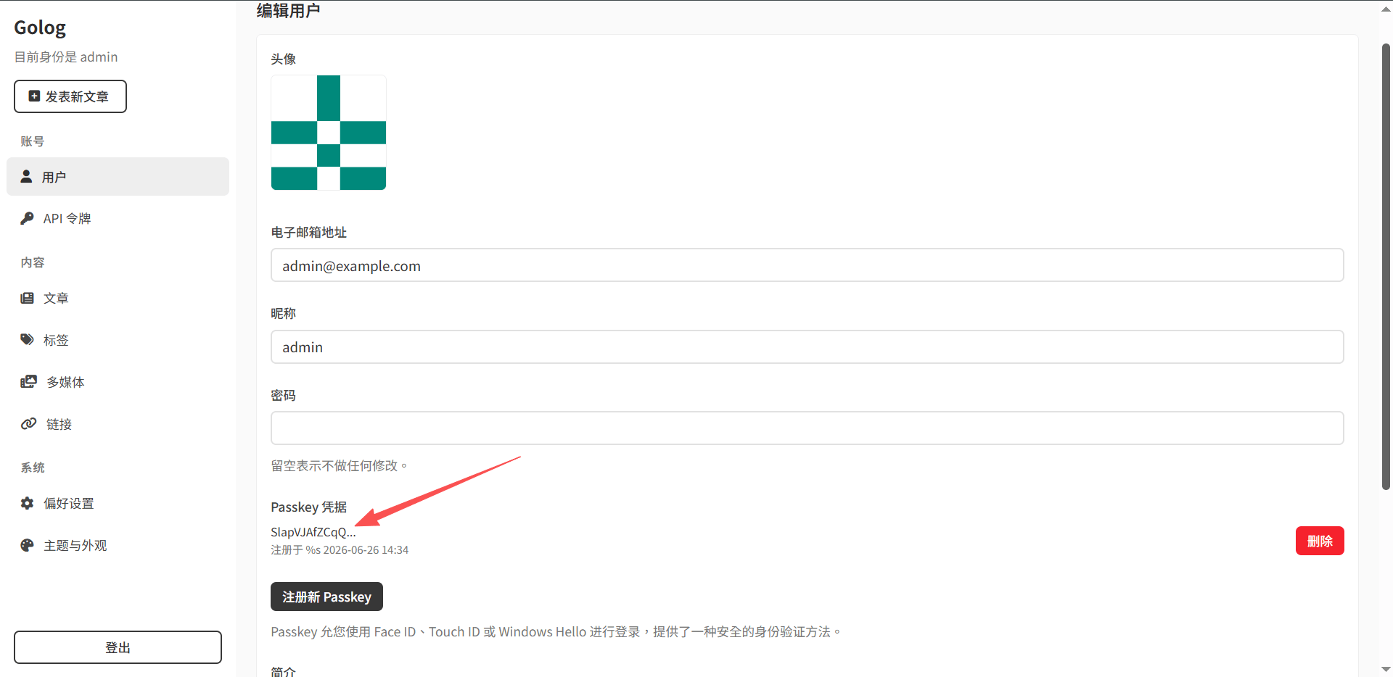Click the green avatar image

329,133
